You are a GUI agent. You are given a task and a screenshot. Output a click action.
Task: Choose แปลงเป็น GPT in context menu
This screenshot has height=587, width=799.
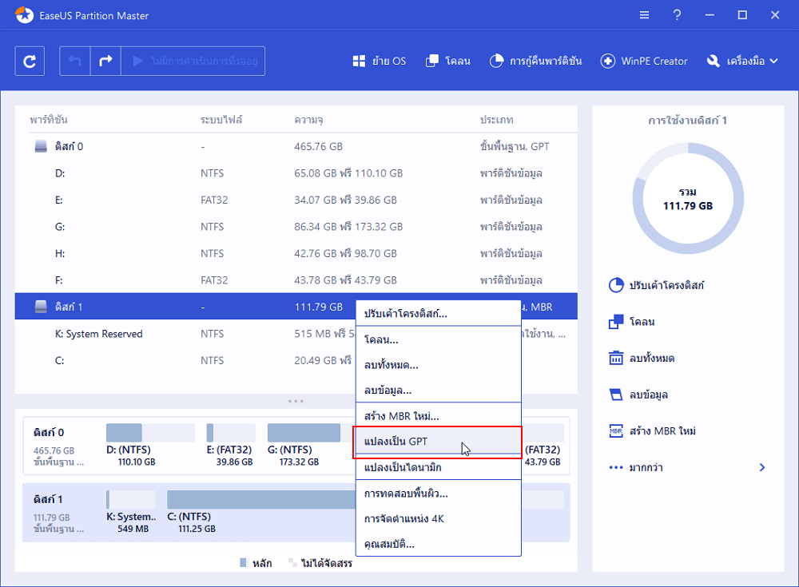tap(438, 442)
